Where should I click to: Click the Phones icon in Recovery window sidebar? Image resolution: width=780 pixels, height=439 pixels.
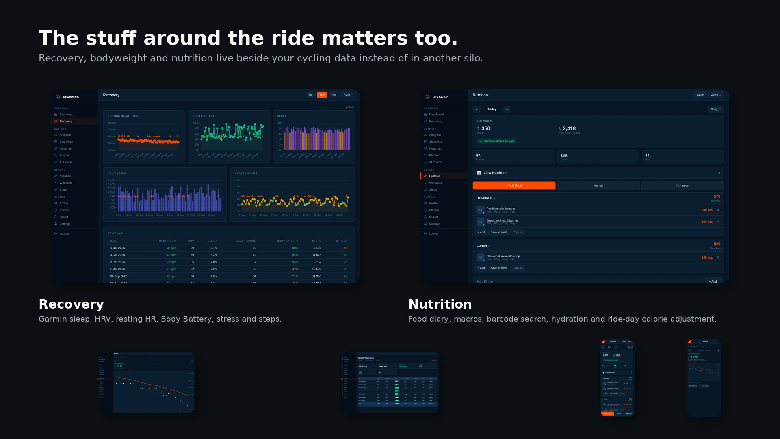tap(56, 210)
